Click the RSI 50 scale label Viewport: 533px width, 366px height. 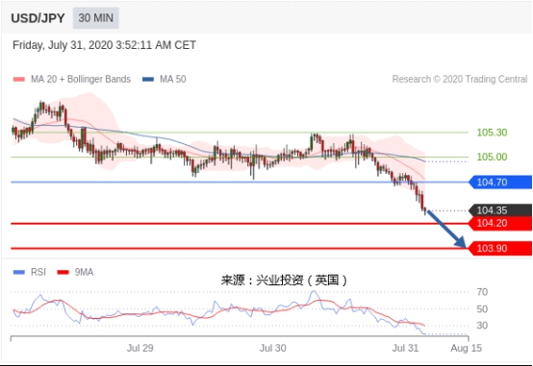pos(482,309)
